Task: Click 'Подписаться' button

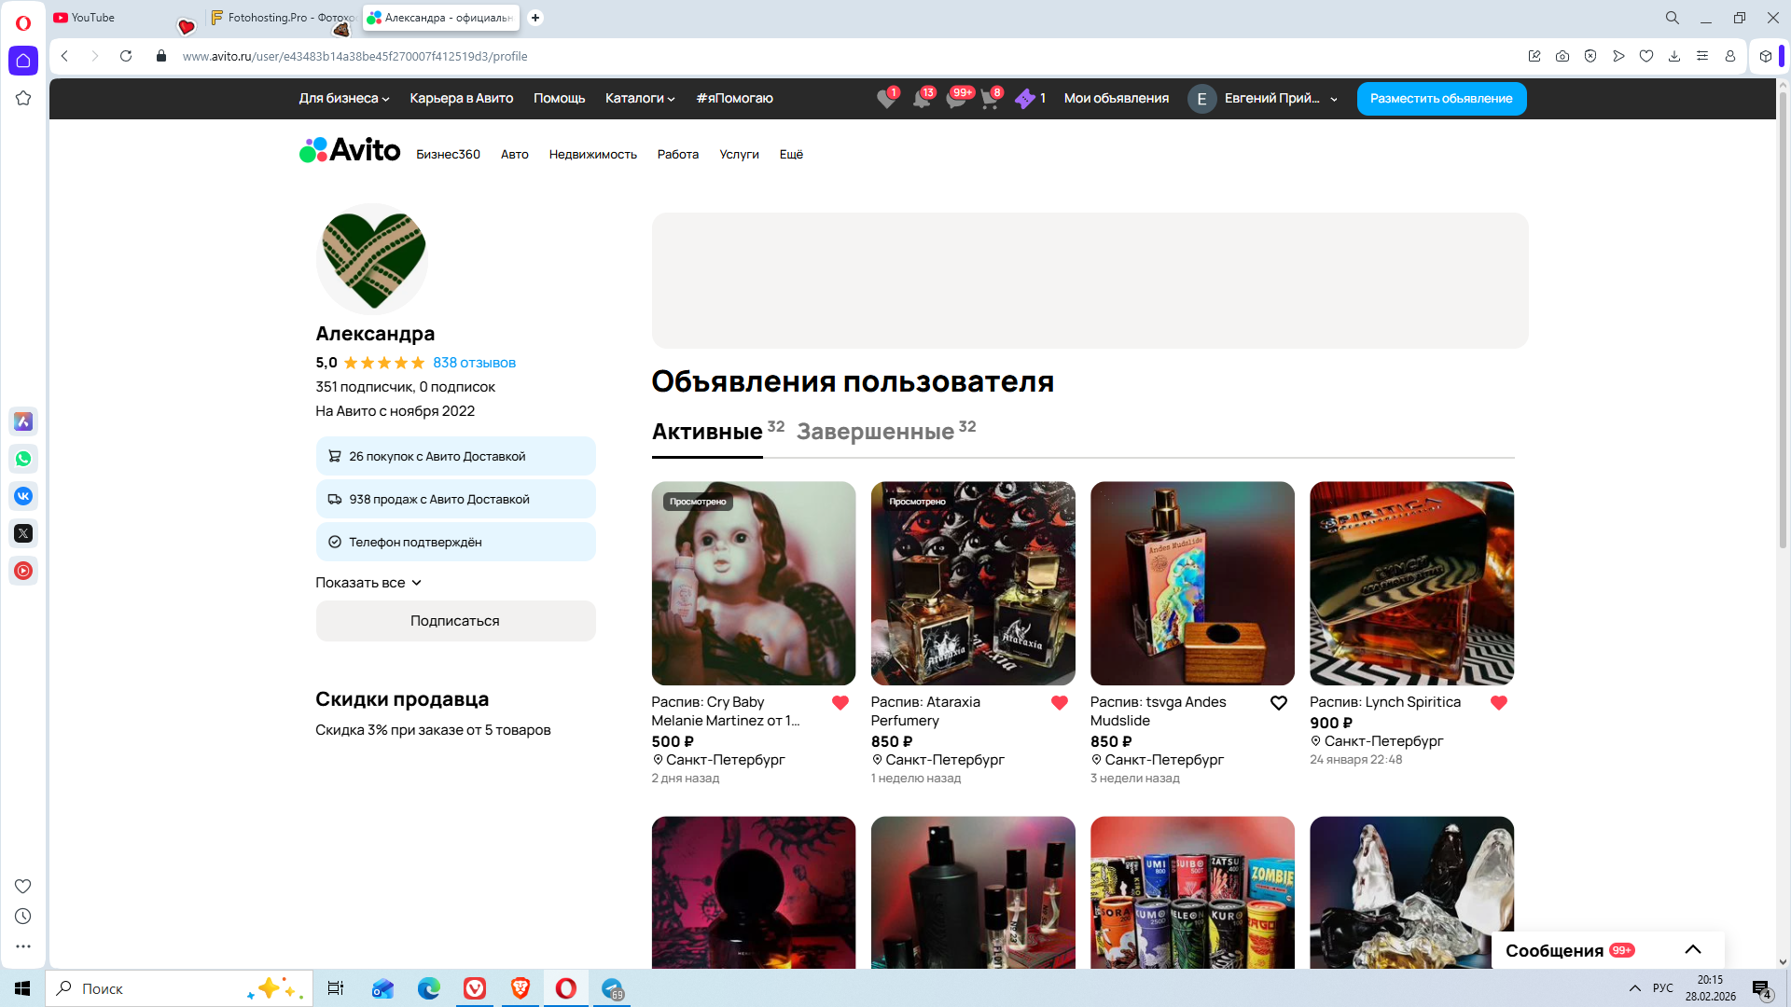Action: [455, 621]
